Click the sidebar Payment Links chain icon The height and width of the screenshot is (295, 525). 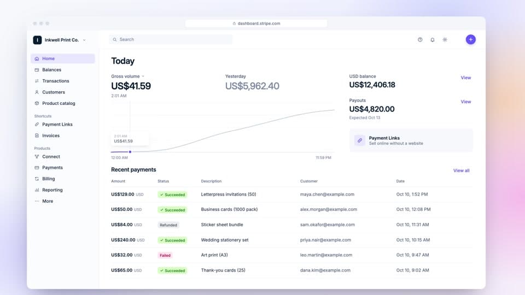pyautogui.click(x=37, y=125)
